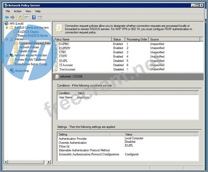Click right arrow of tree scrollbar
Viewport: 208px width, 172px height.
49,162
